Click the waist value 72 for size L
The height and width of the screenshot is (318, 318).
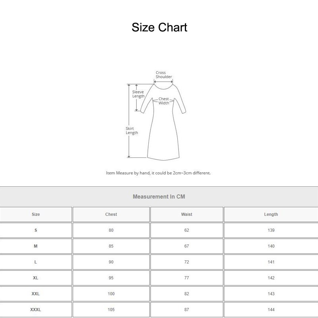(187, 262)
